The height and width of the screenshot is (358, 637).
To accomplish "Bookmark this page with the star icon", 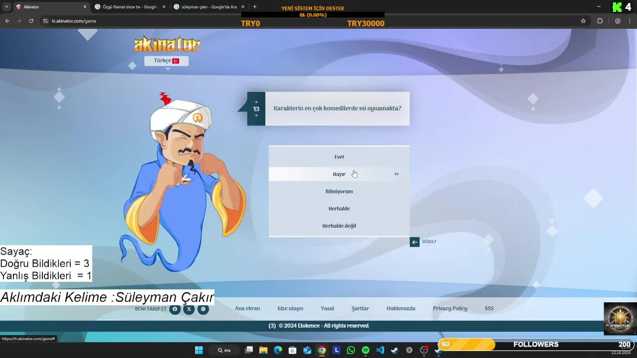I will pyautogui.click(x=583, y=21).
